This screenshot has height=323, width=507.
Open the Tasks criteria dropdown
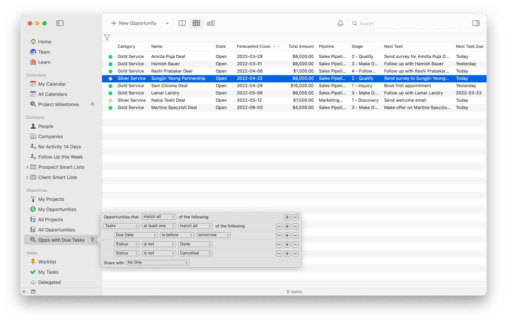click(x=121, y=226)
